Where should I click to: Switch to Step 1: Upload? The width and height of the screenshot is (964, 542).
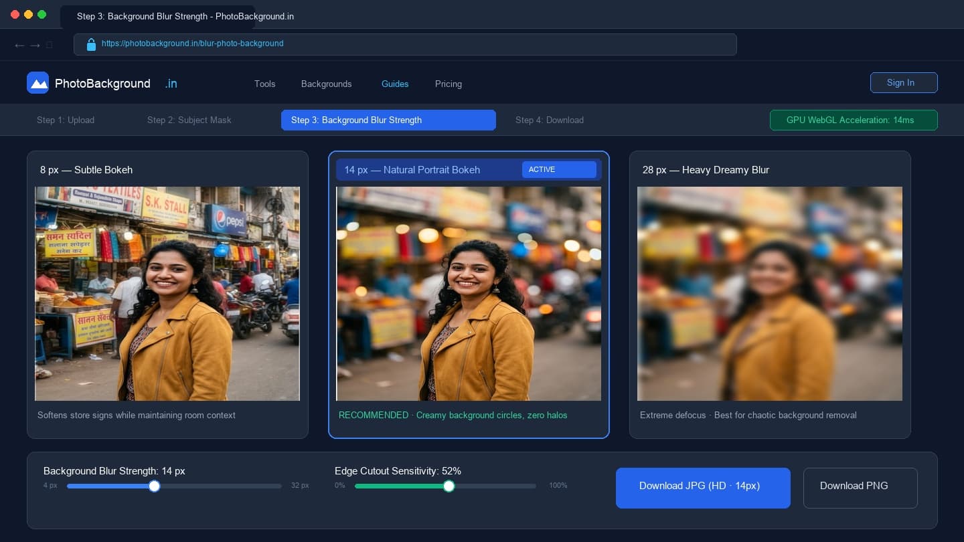tap(66, 120)
